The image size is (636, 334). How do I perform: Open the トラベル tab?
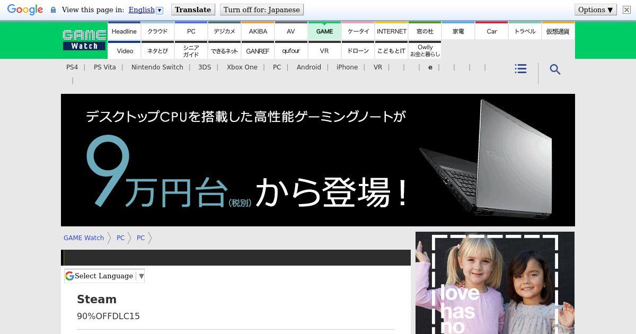525,31
